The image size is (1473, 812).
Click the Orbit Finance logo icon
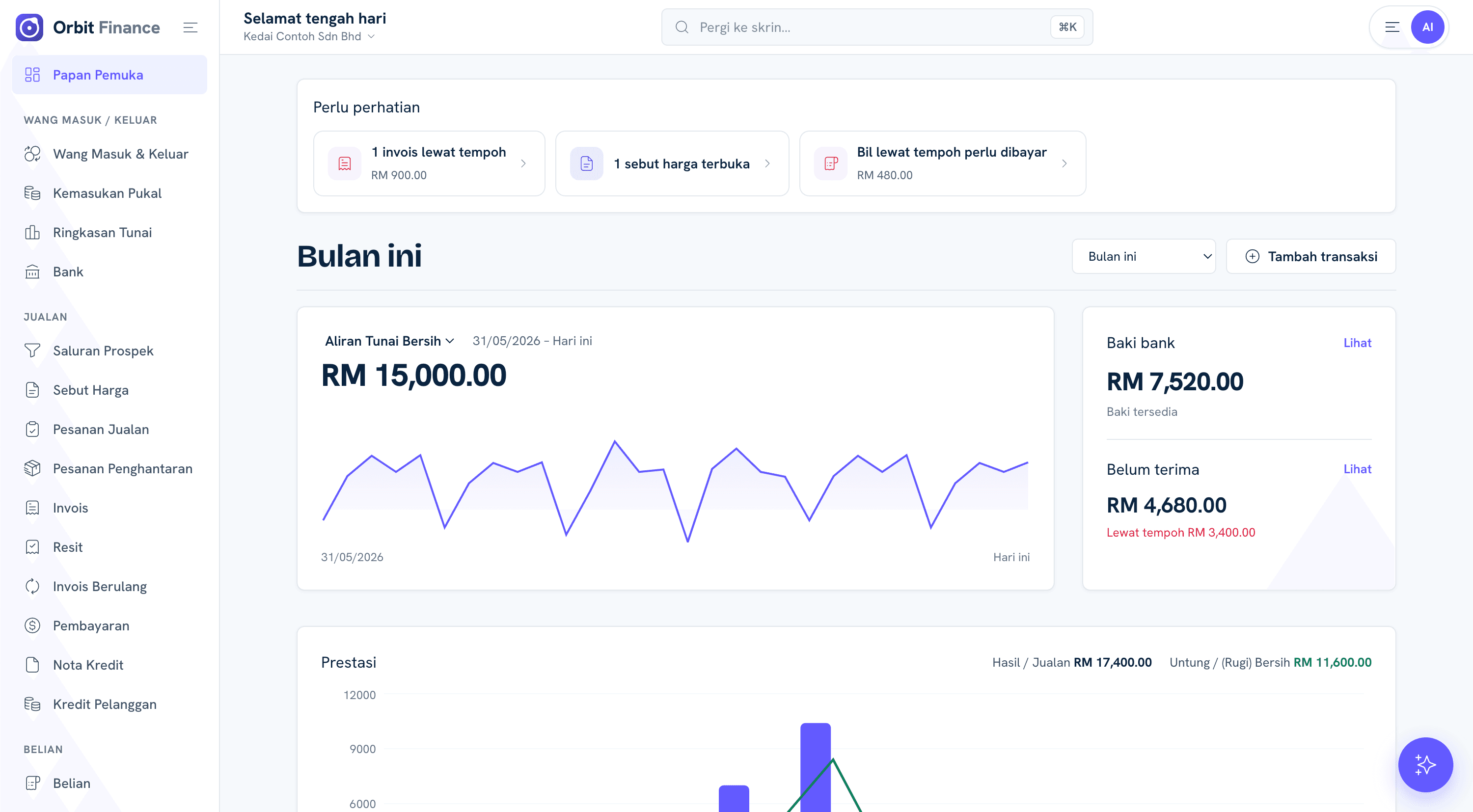[30, 27]
